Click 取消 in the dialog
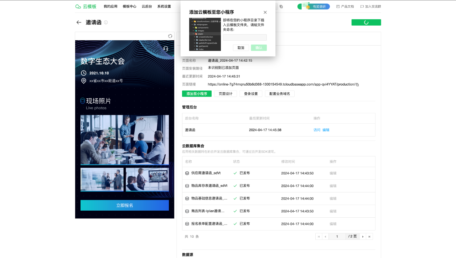 point(241,48)
